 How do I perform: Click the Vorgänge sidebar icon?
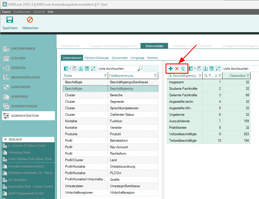point(6,97)
